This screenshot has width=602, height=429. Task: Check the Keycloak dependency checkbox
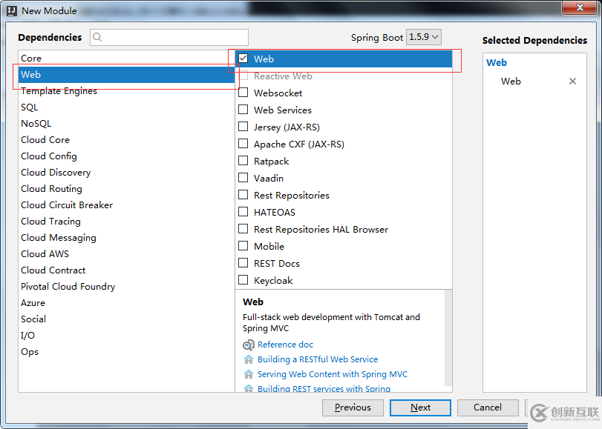(243, 280)
